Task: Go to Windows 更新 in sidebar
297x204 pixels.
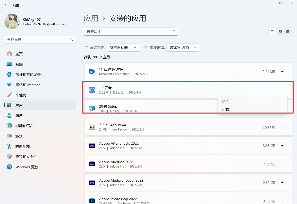Action: pos(27,167)
